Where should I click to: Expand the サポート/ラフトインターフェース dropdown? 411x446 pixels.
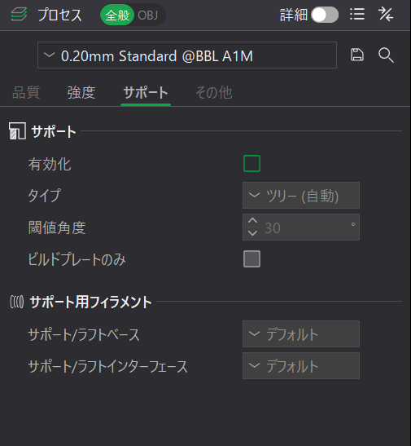pyautogui.click(x=301, y=366)
